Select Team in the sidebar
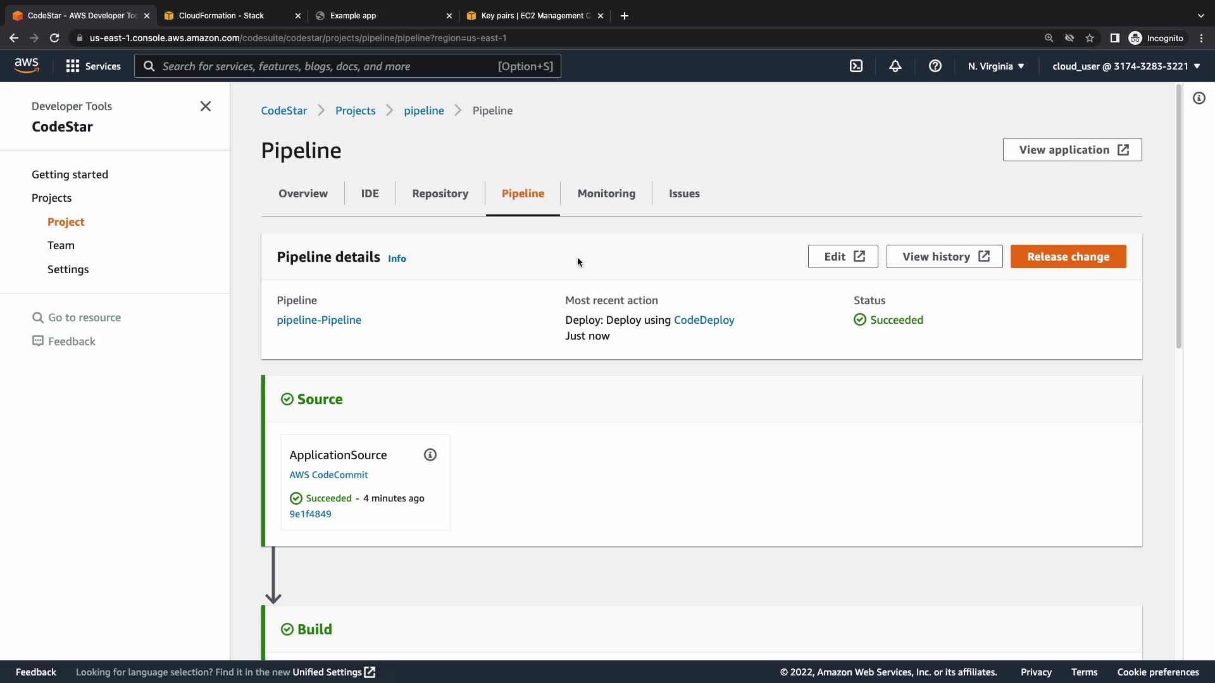The image size is (1215, 683). 61,245
